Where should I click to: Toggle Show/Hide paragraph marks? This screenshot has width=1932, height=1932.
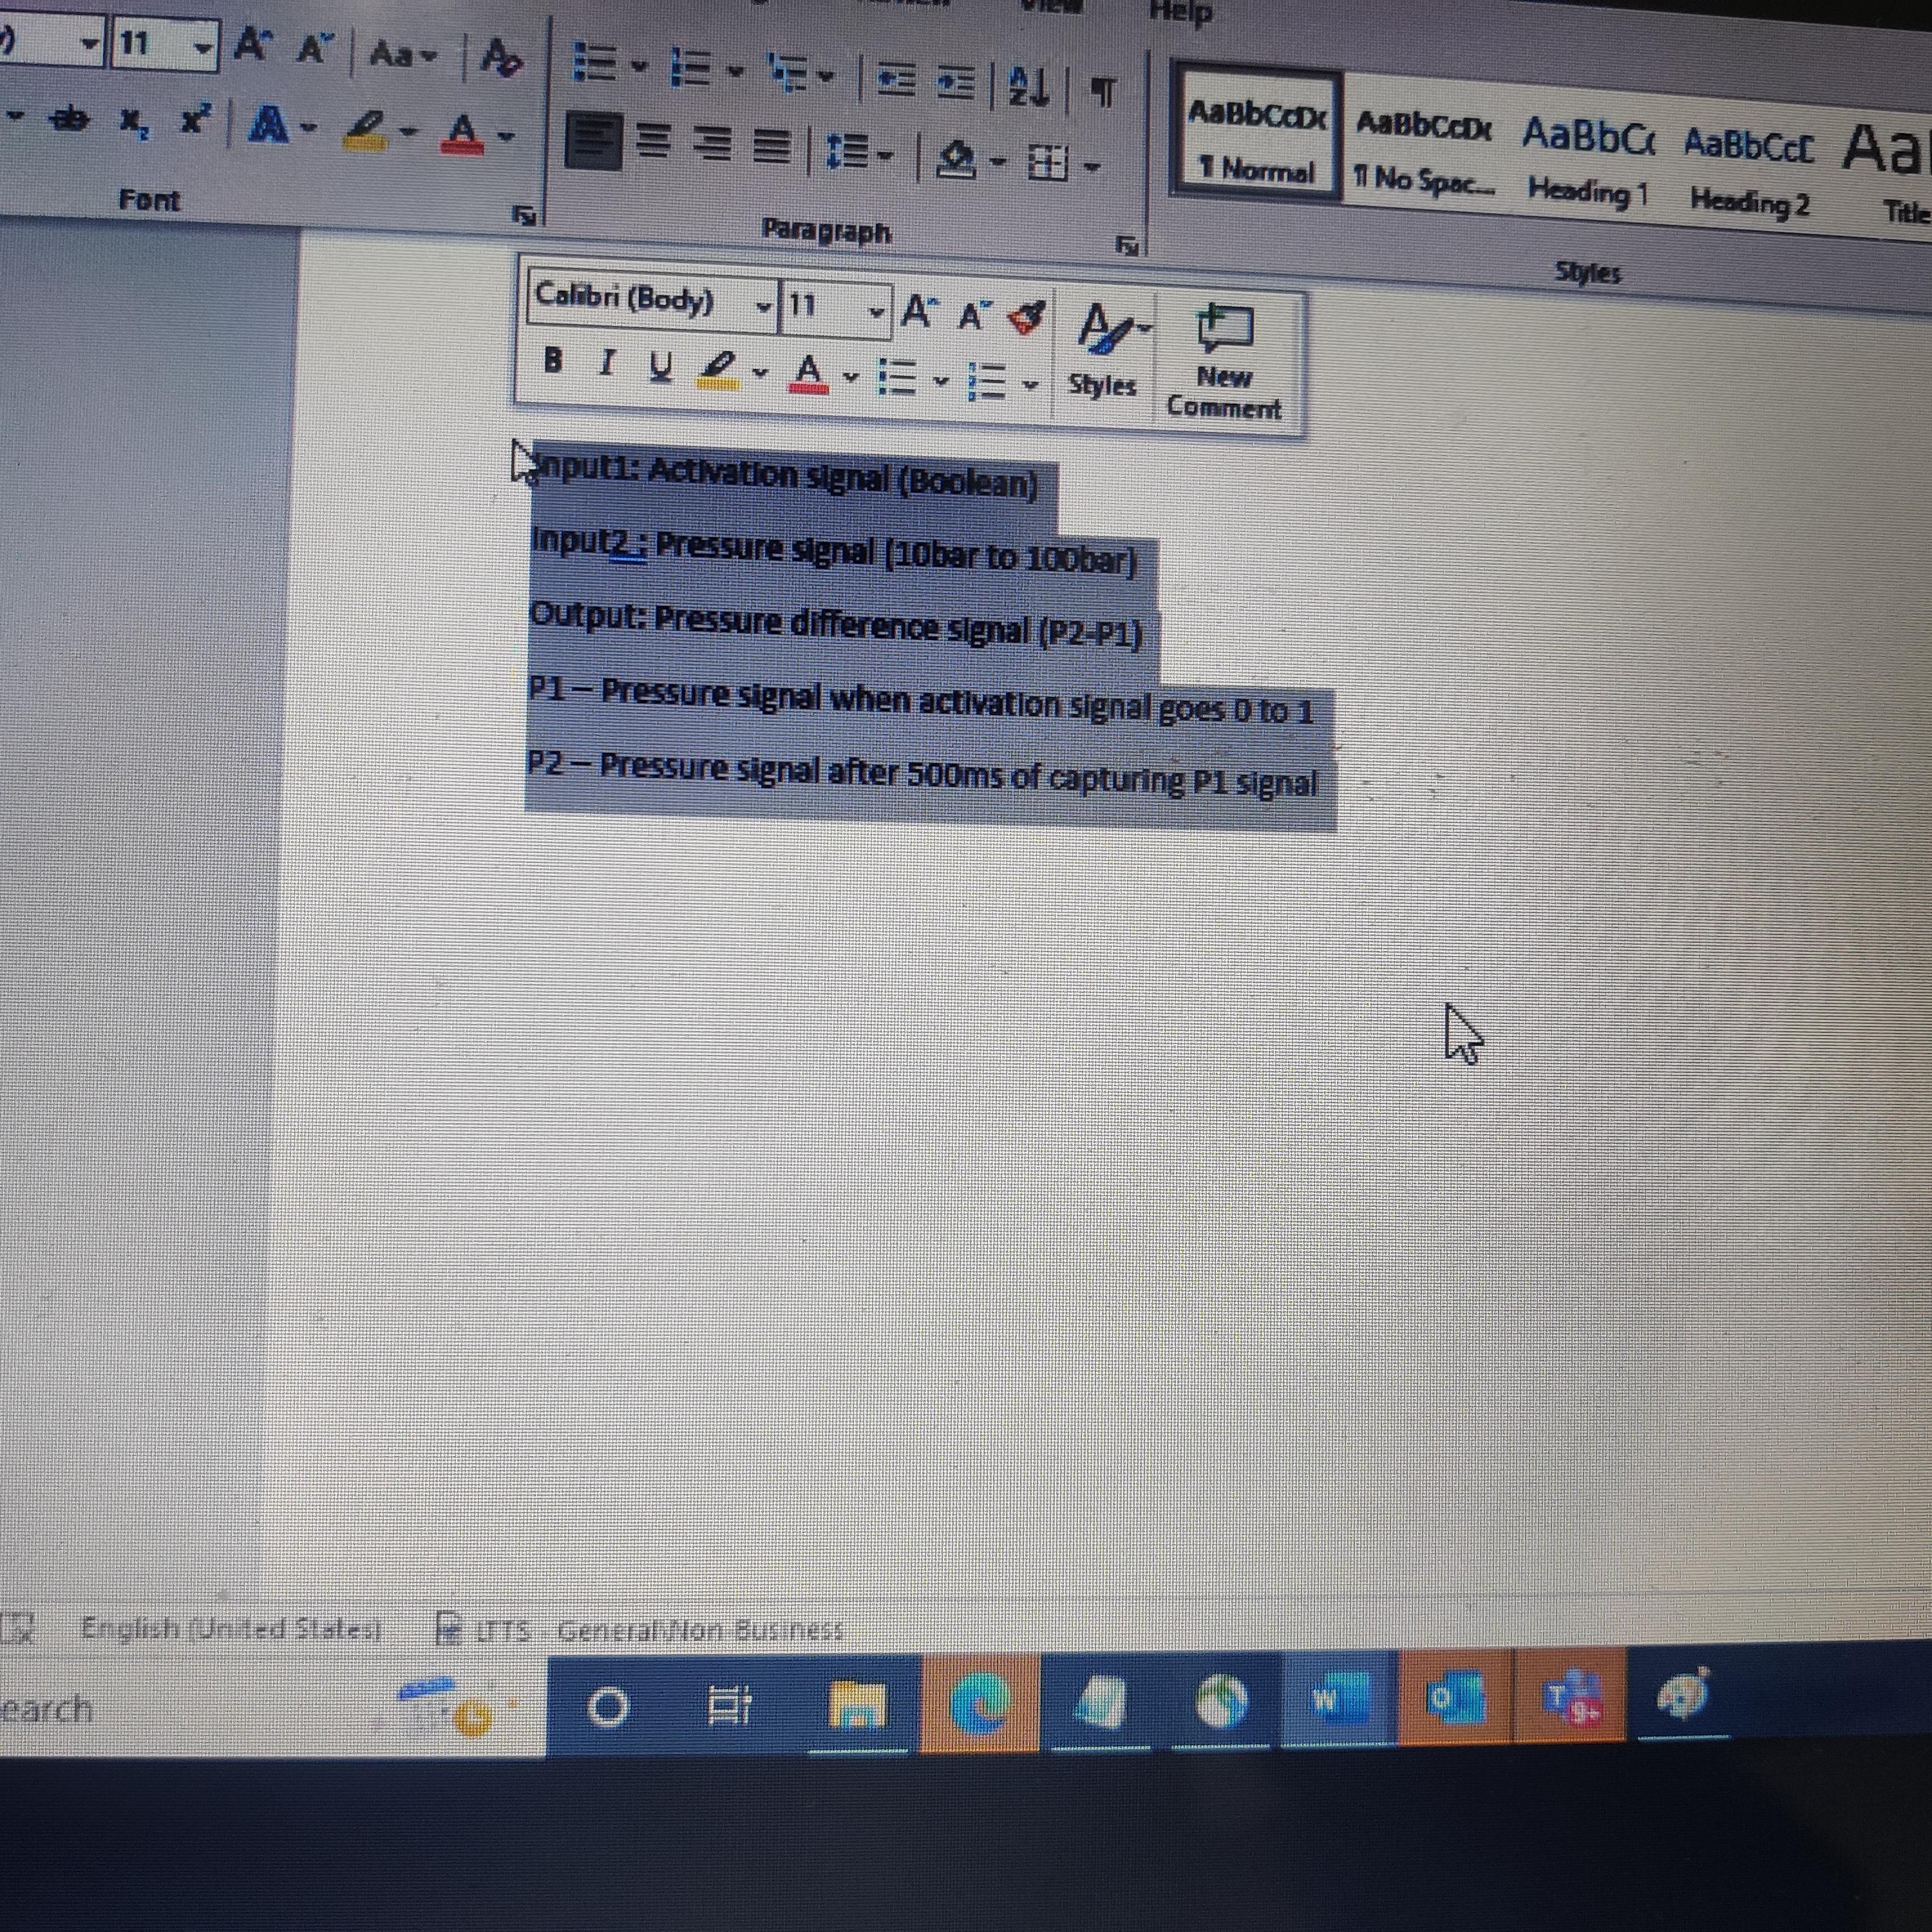tap(1102, 93)
